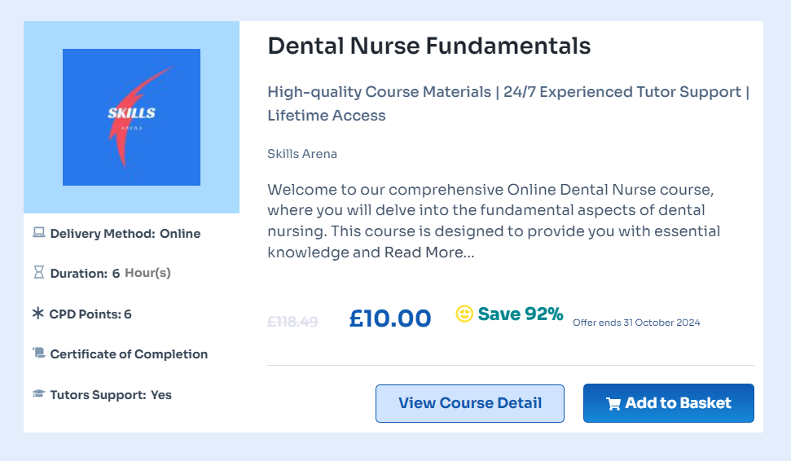The width and height of the screenshot is (791, 461).
Task: Click the £10.00 discounted price
Action: [389, 318]
